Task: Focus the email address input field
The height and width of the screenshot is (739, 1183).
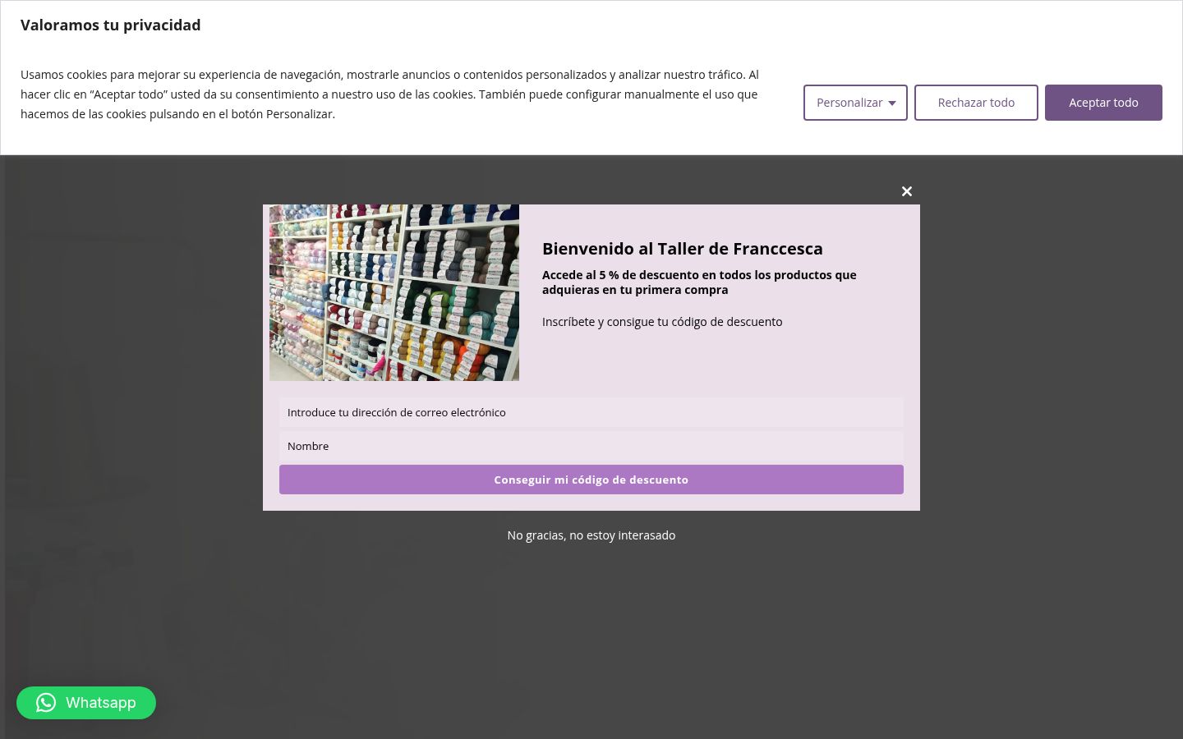Action: tap(591, 412)
